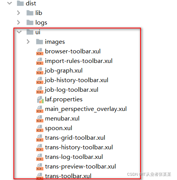Click the dist folder icon
This screenshot has height=180, width=177.
coord(20,3)
